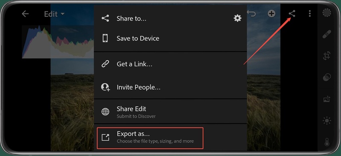This screenshot has width=341, height=156.
Task: Select the Healing bandage tool
Action: click(327, 34)
